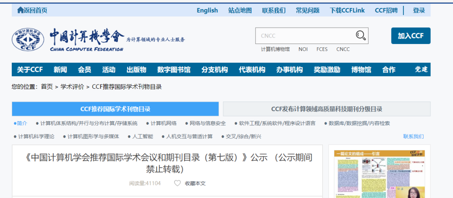The width and height of the screenshot is (453, 198).
Task: Click 阅读量:41104 view count
Action: [x=145, y=183]
